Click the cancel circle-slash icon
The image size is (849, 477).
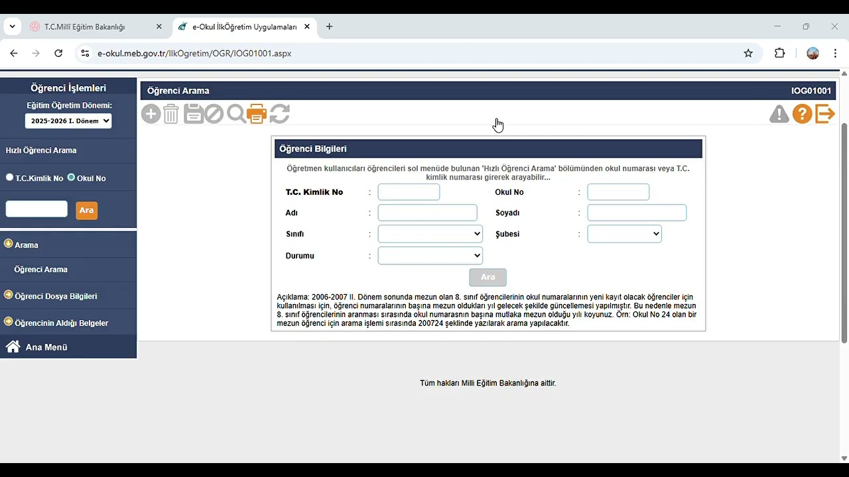click(x=214, y=114)
